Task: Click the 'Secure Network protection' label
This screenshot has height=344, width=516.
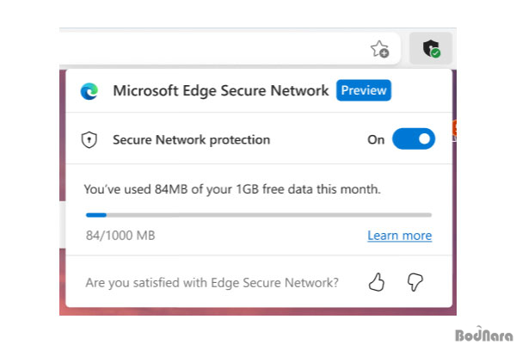Action: click(x=192, y=140)
